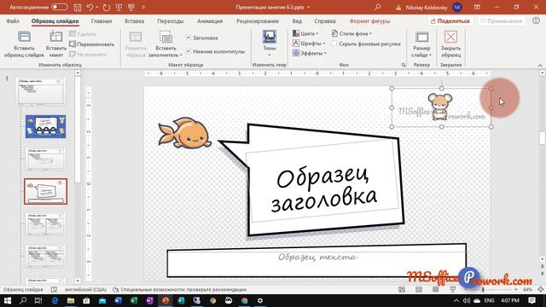Viewport: 546px width, 307px height.
Task: Toggle Автосохранение switch
Action: click(x=60, y=8)
